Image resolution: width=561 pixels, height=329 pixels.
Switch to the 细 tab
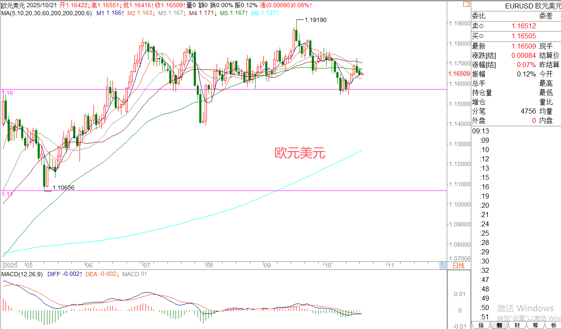tap(499, 325)
